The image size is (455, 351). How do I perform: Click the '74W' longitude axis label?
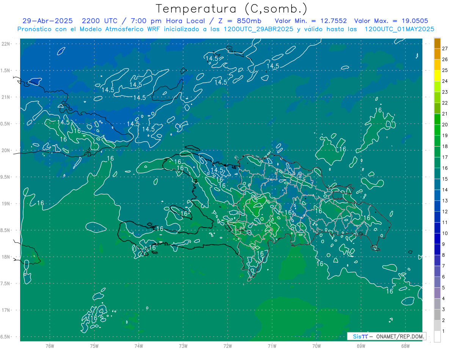[139, 346]
